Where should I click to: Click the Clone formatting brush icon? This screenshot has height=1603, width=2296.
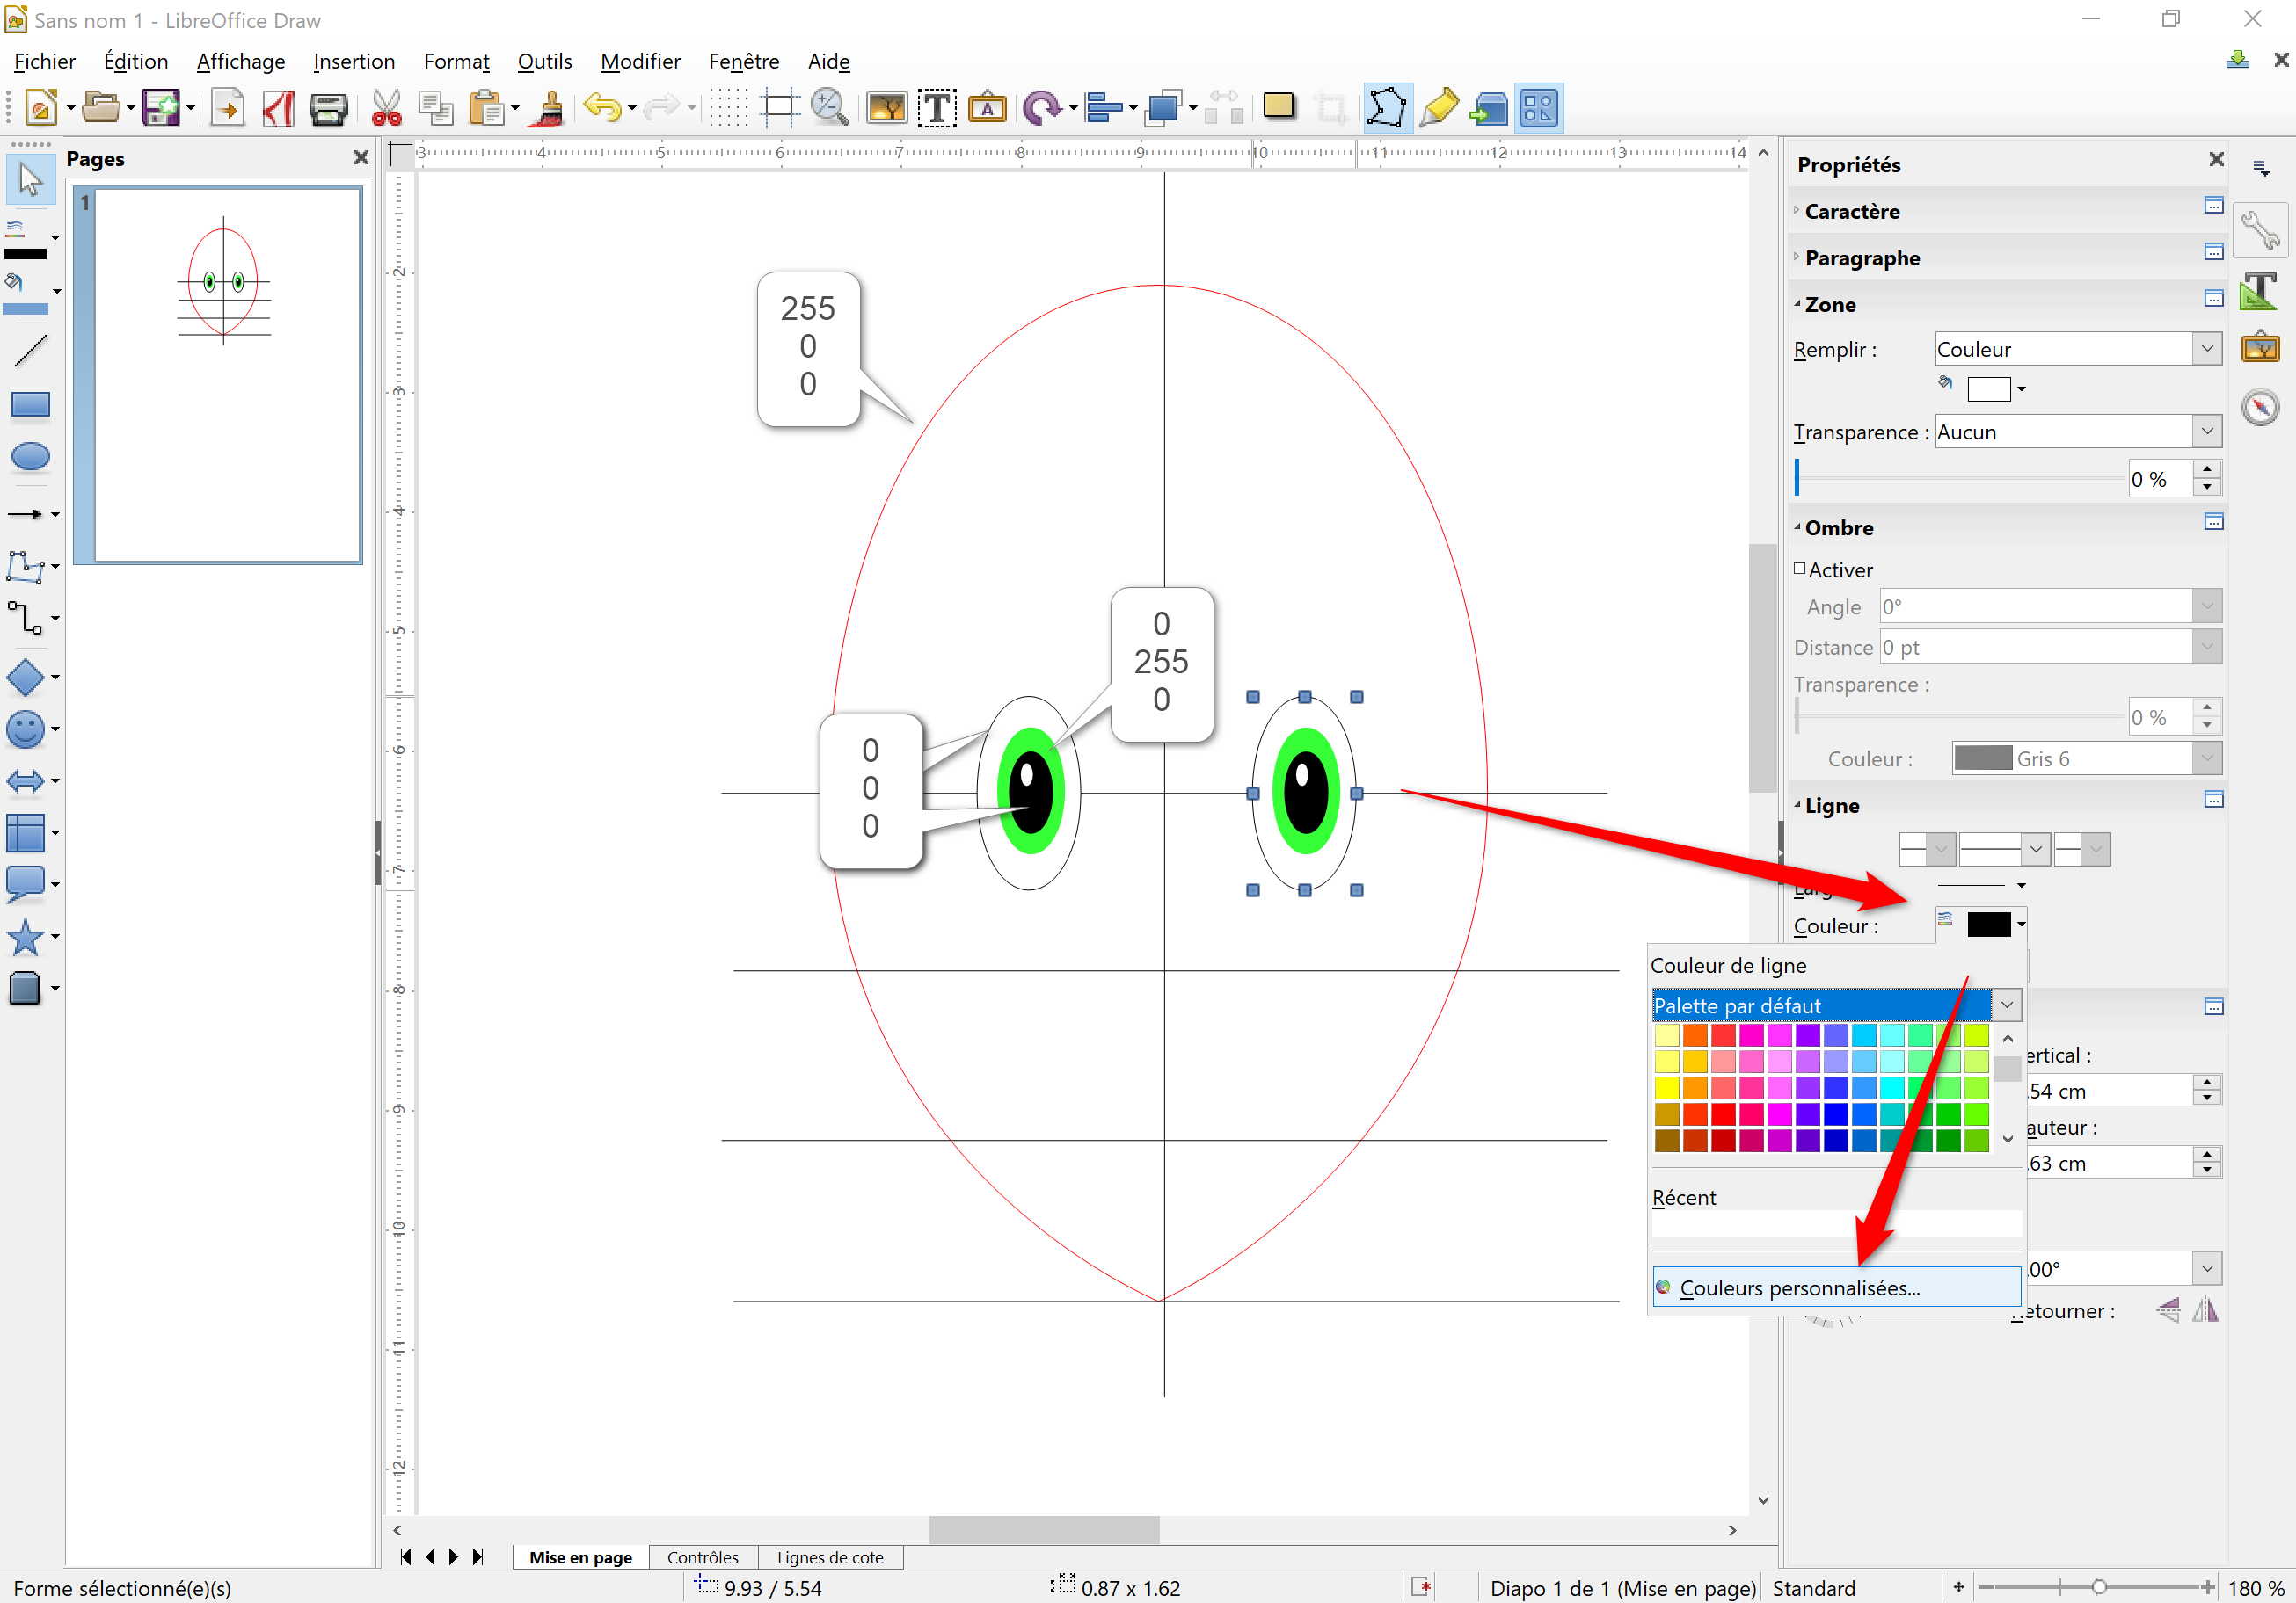click(548, 107)
